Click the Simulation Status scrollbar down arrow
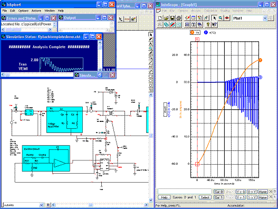Image resolution: width=278 pixels, height=209 pixels. tap(100, 70)
